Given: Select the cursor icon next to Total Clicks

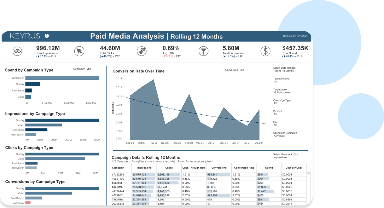Looking at the screenshot, I should [79, 51].
